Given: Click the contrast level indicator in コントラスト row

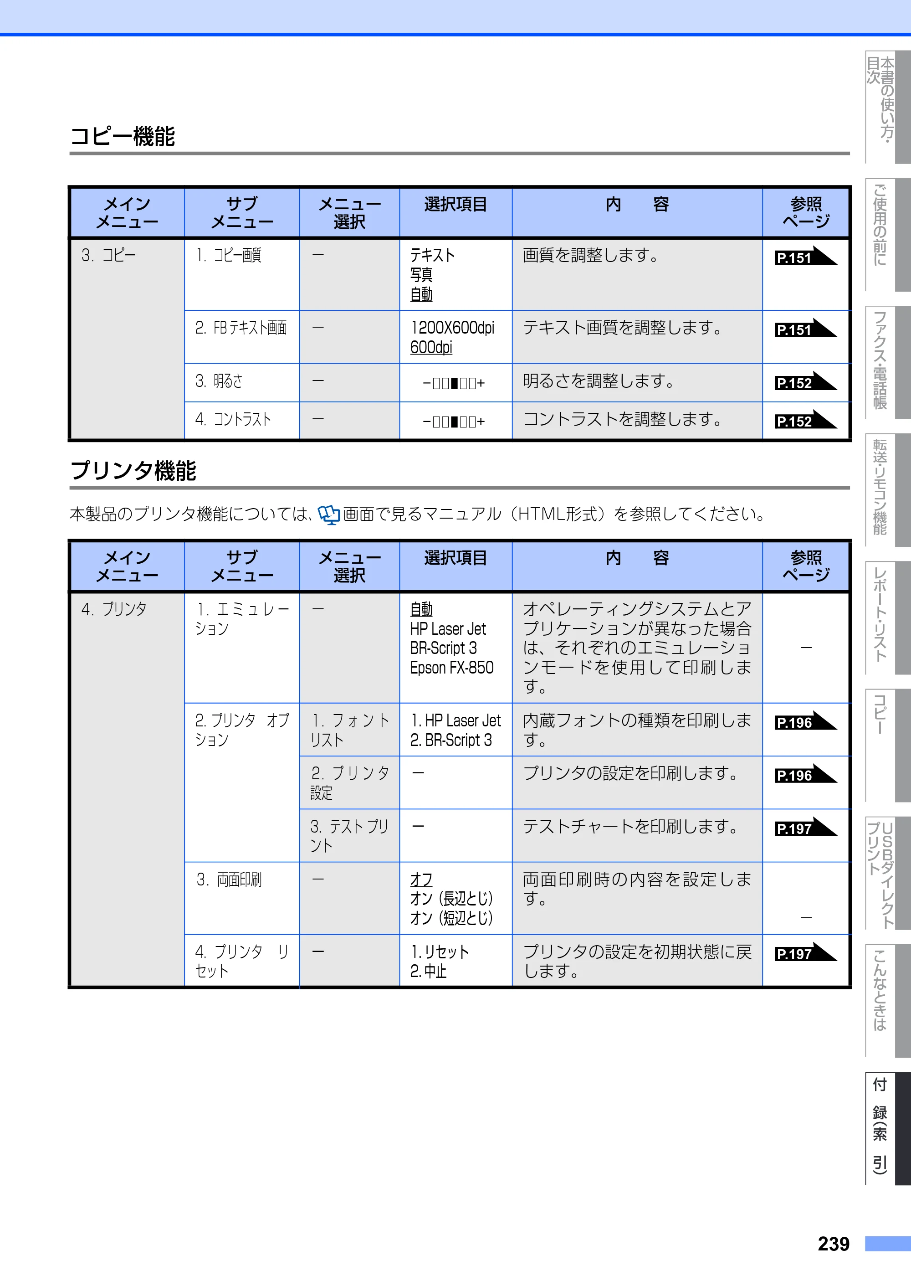Looking at the screenshot, I should pyautogui.click(x=454, y=422).
